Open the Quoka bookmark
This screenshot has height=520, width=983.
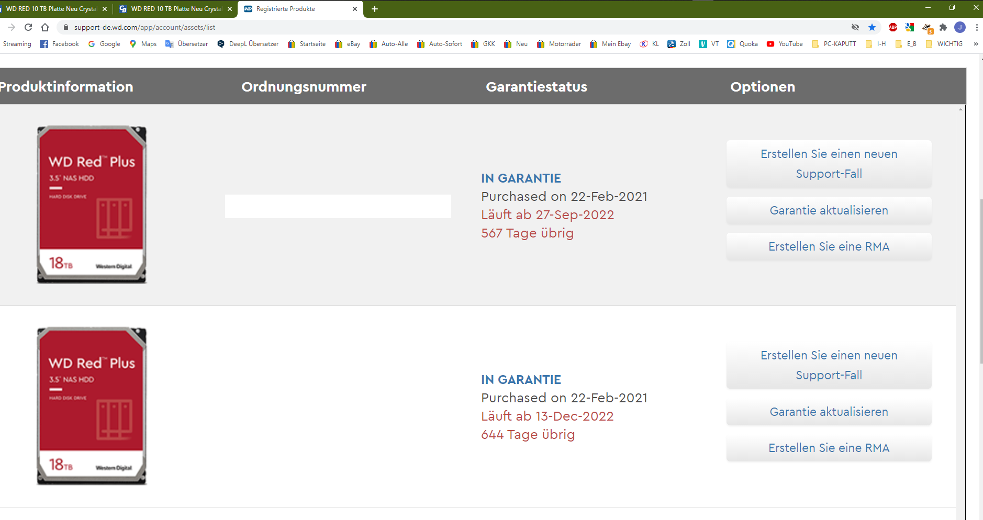point(743,44)
